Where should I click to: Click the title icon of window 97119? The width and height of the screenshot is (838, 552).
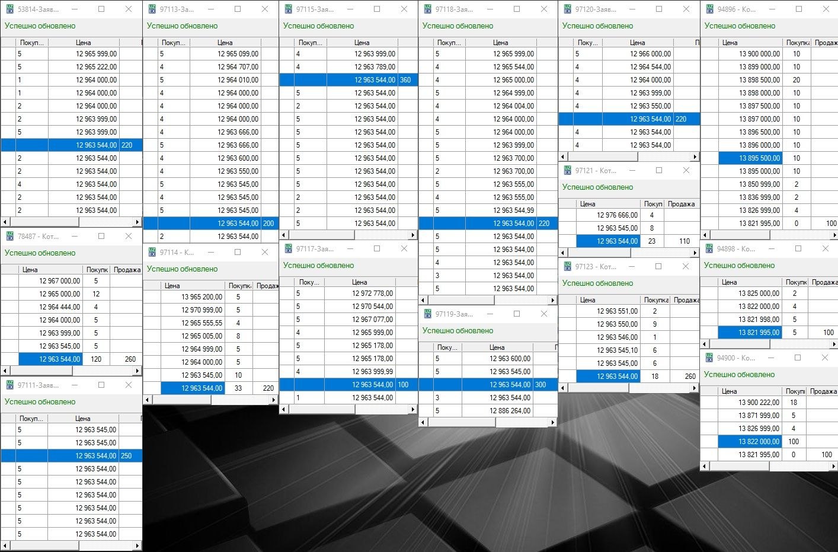click(427, 314)
